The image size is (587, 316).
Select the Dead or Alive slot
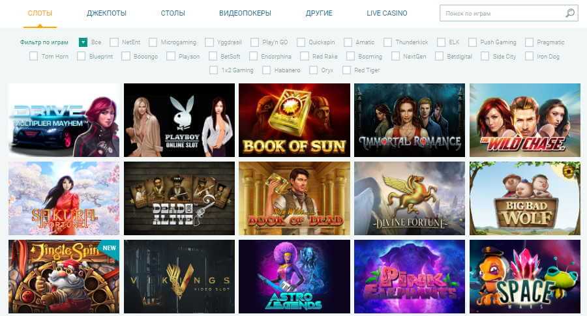[x=179, y=198]
